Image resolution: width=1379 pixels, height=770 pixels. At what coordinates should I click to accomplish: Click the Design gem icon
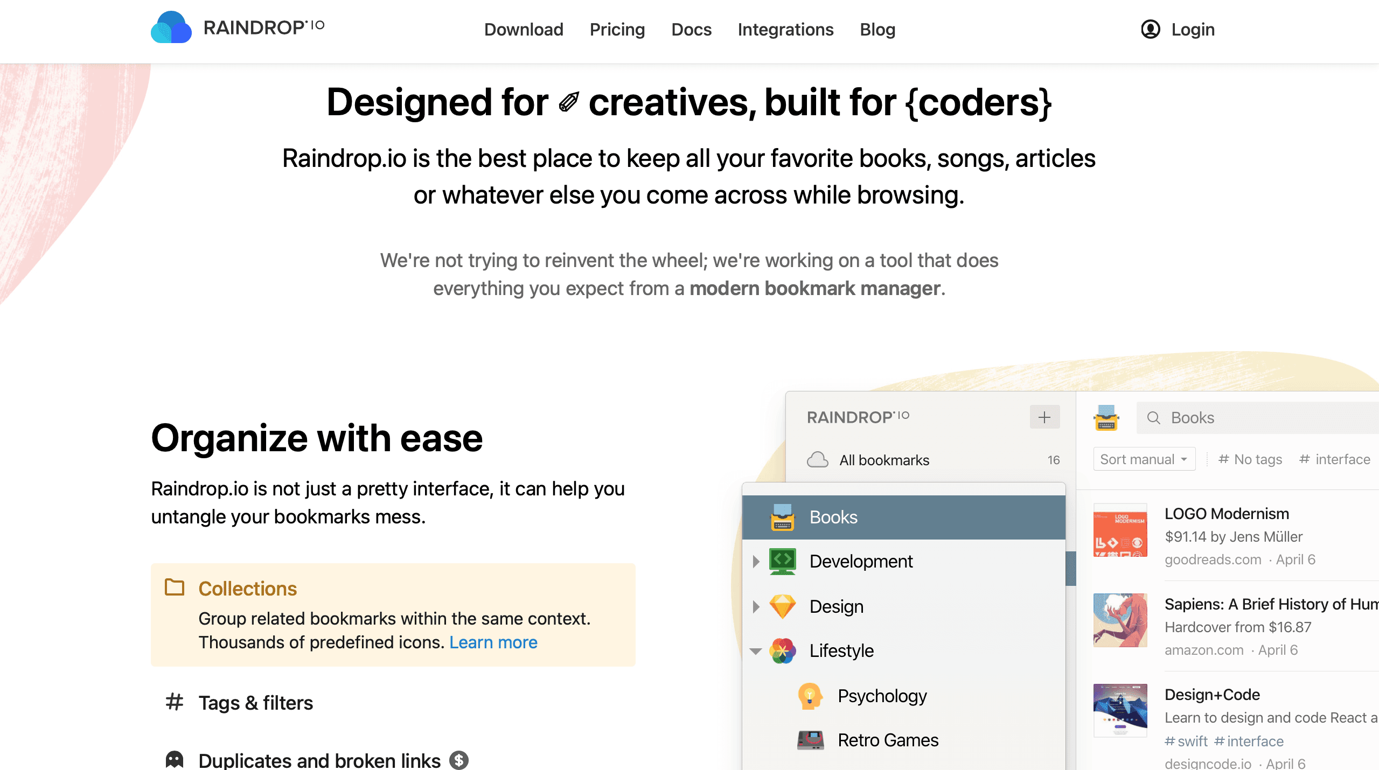[x=783, y=606]
